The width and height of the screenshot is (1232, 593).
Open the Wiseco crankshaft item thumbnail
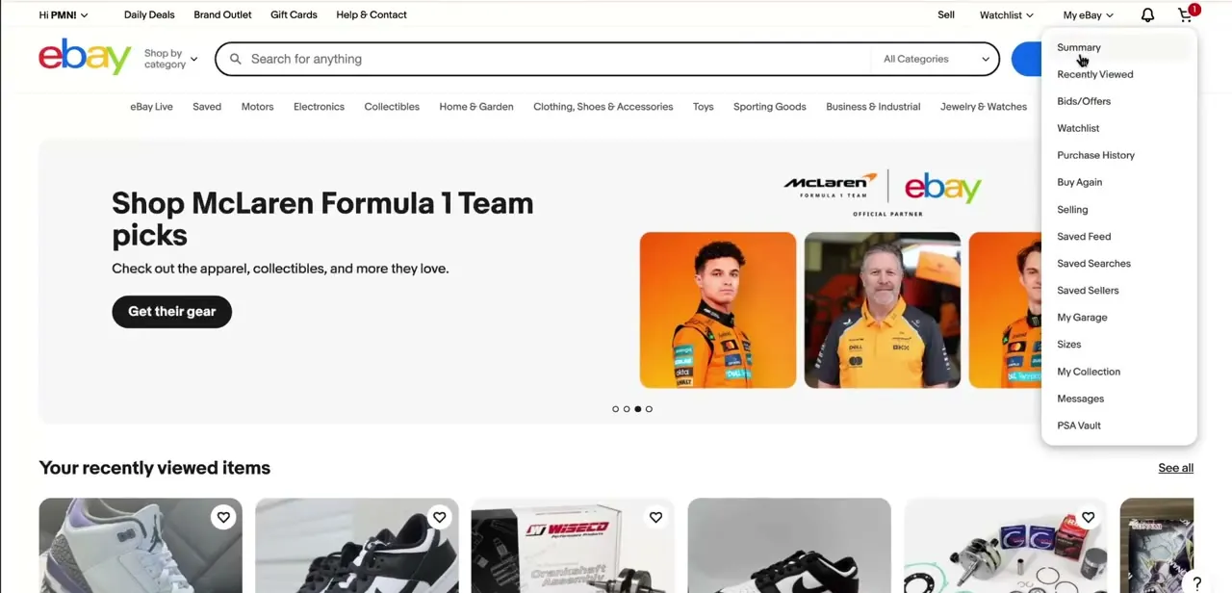573,546
